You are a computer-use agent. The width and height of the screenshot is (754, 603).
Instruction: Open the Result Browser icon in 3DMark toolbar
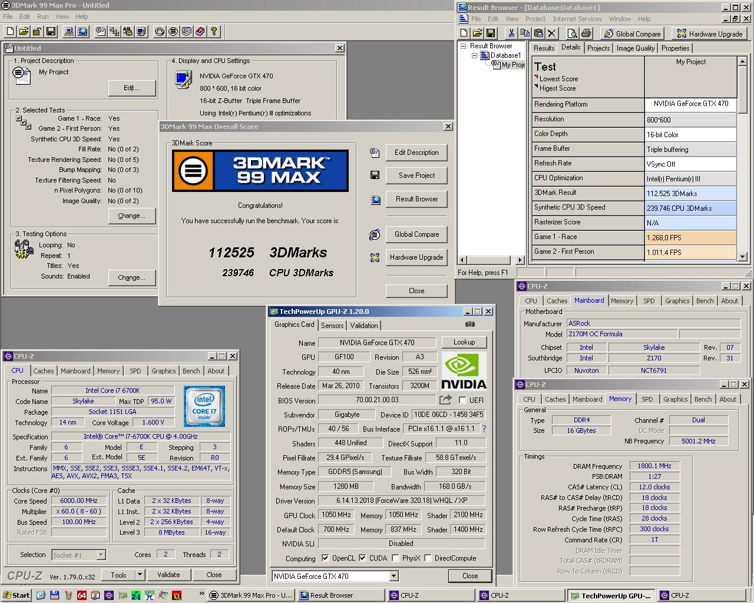[x=83, y=31]
